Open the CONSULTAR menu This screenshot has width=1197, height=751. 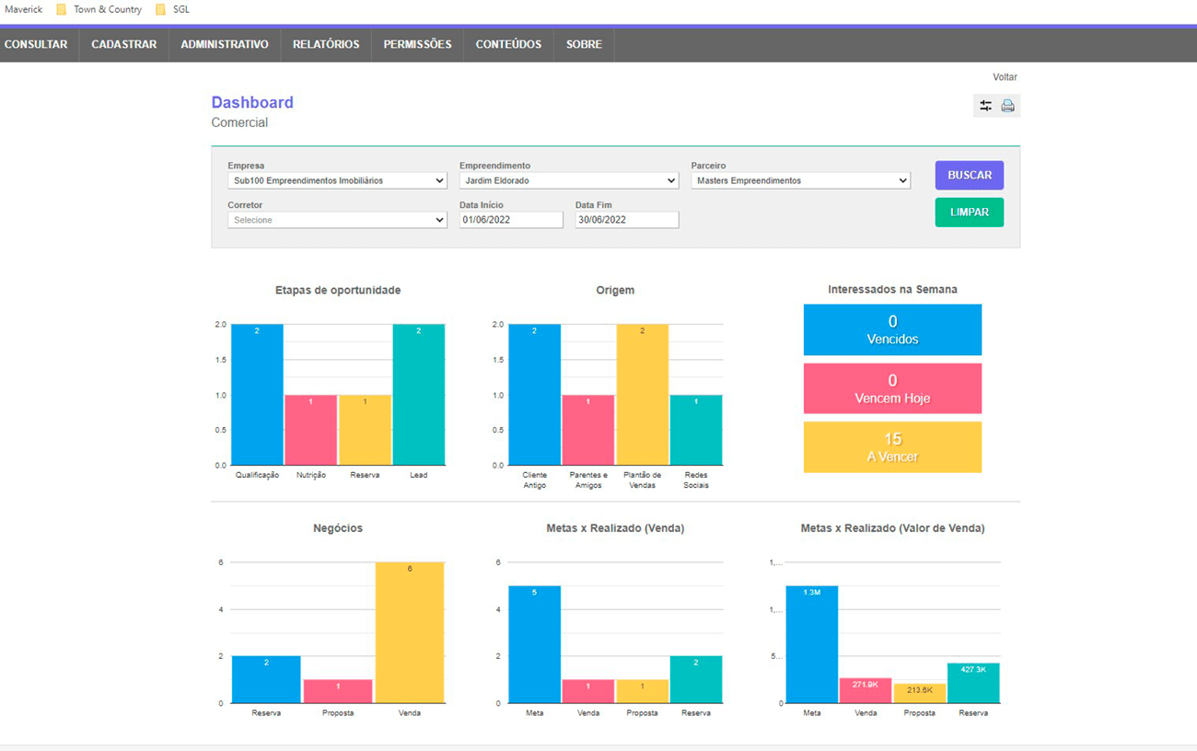[36, 44]
